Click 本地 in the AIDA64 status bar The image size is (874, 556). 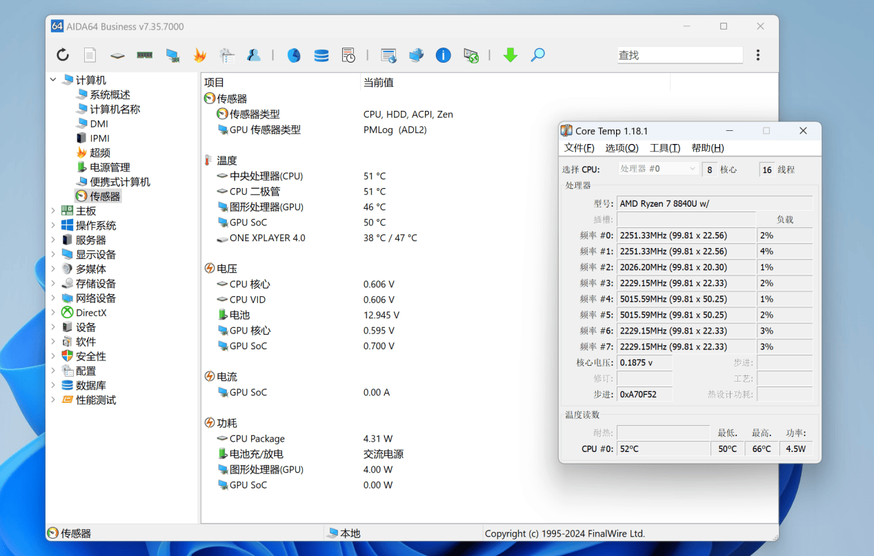point(350,533)
